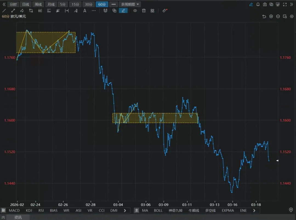Take a chart screenshot with camera icon
Viewport: 296px width, 220px height.
click(265, 4)
